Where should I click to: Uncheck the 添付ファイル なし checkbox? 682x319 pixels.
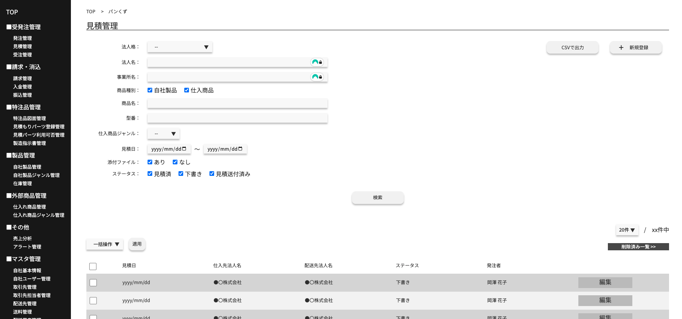coord(175,162)
